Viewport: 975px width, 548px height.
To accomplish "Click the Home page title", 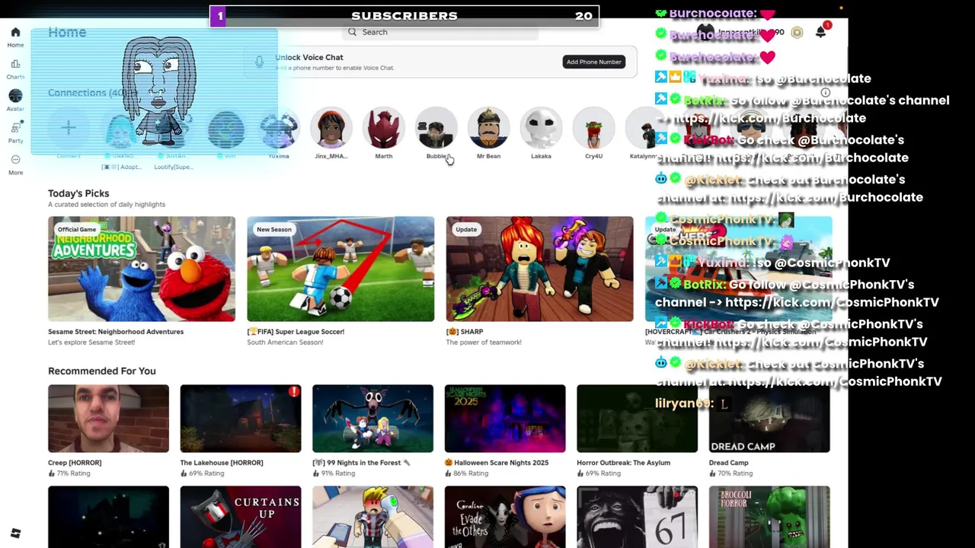I will (x=67, y=32).
